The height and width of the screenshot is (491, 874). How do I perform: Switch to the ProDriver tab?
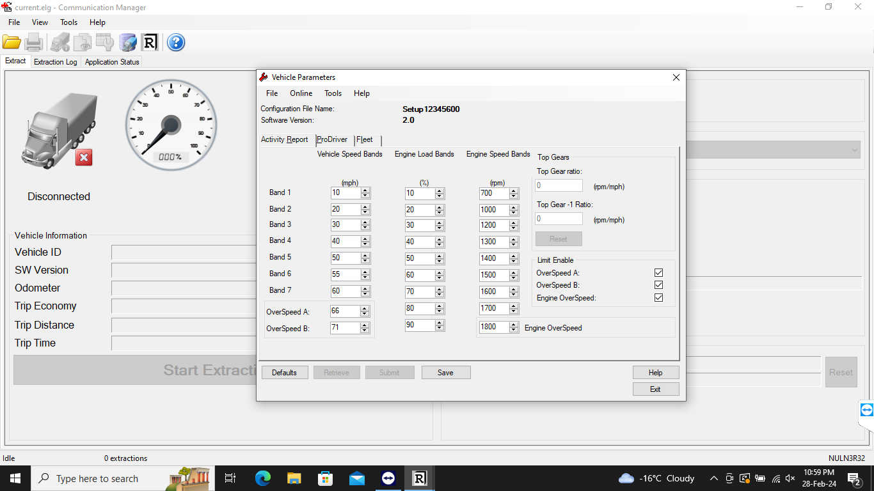pos(332,139)
